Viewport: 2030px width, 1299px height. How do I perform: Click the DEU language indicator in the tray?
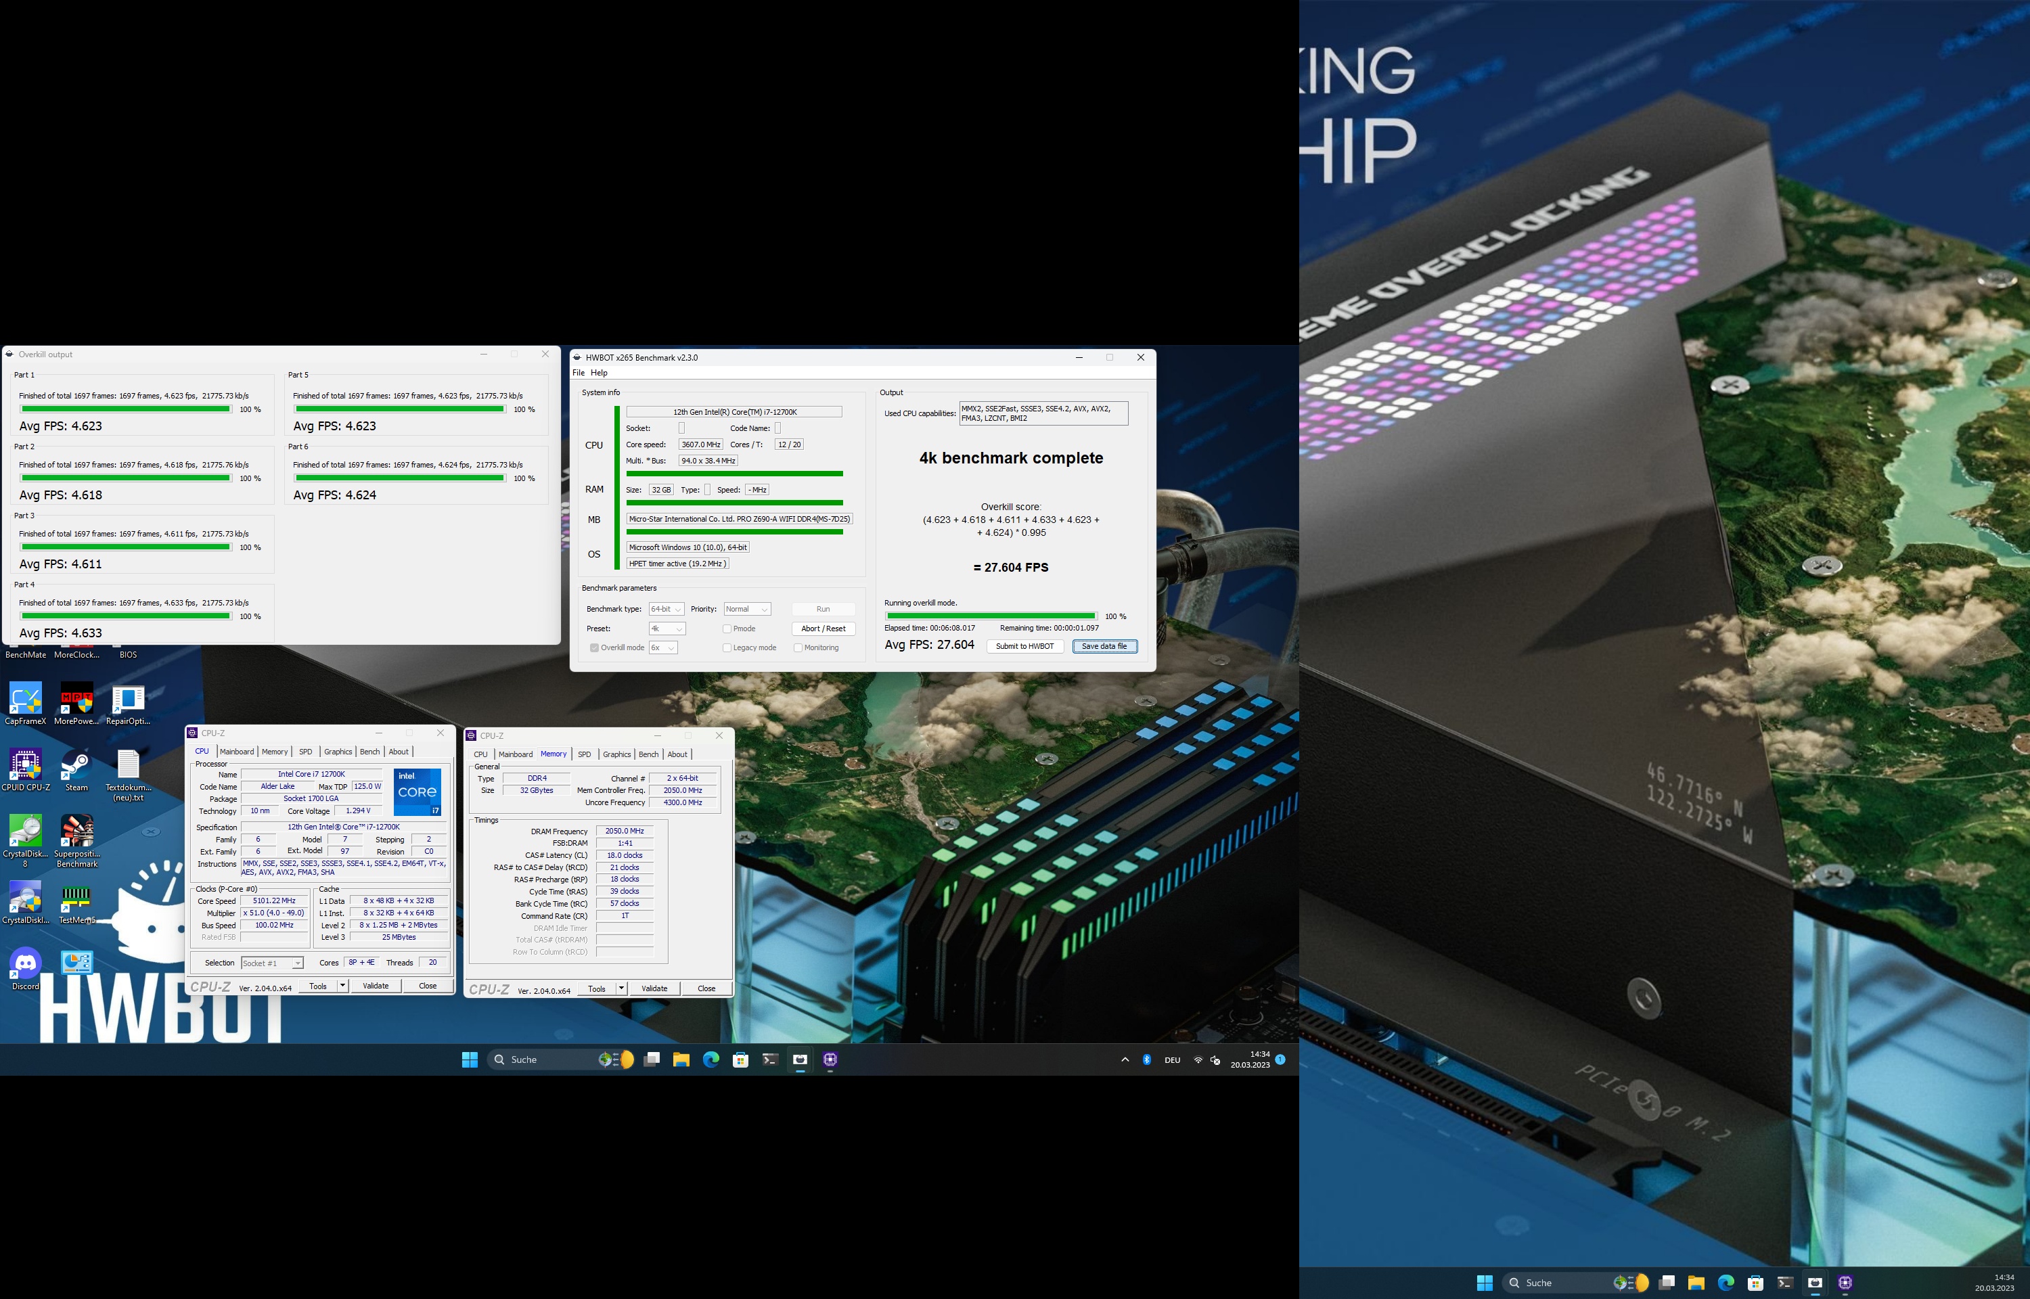[1172, 1060]
